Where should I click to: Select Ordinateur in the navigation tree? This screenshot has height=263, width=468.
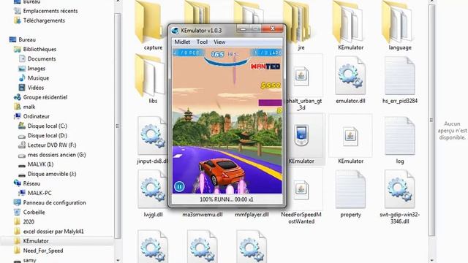[x=36, y=116]
